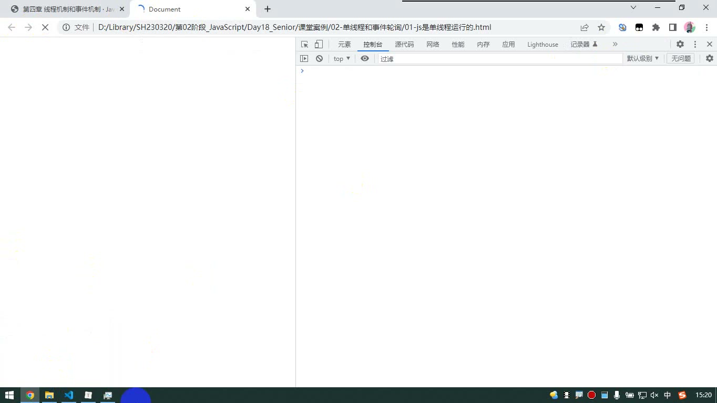The width and height of the screenshot is (717, 403).
Task: Toggle the console sidebar panel icon
Action: (304, 59)
